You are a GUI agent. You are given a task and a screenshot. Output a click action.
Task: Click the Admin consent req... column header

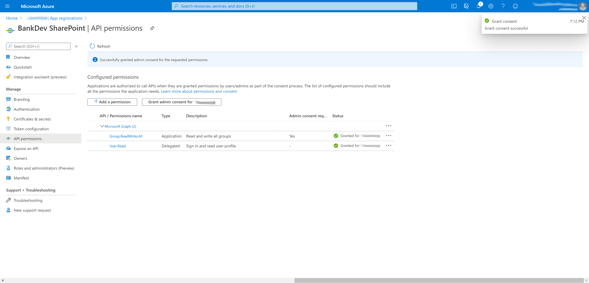coord(308,116)
